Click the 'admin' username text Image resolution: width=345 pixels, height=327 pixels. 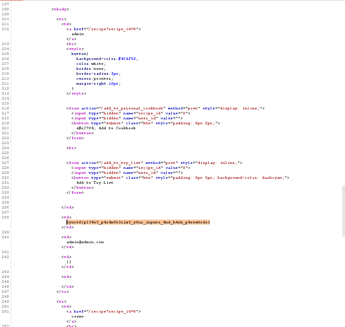pos(78,34)
